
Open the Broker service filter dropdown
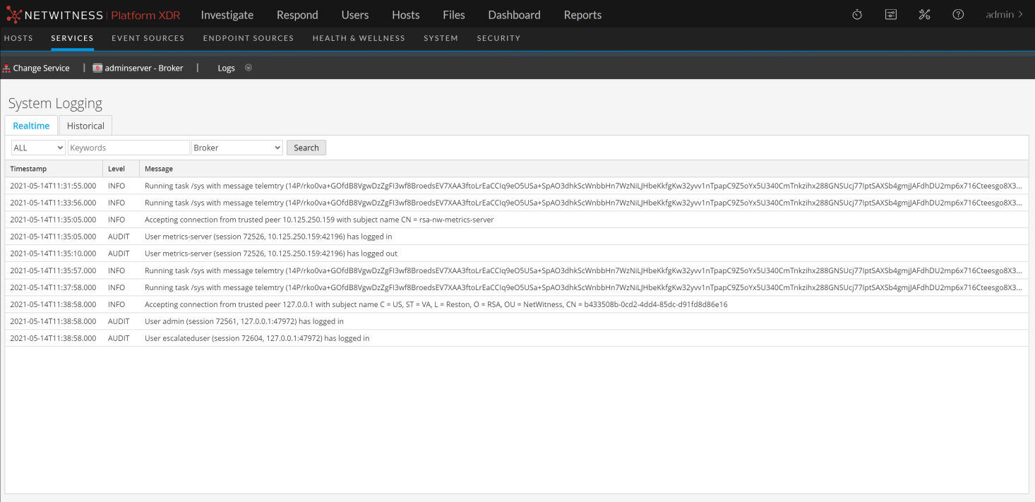(x=237, y=148)
